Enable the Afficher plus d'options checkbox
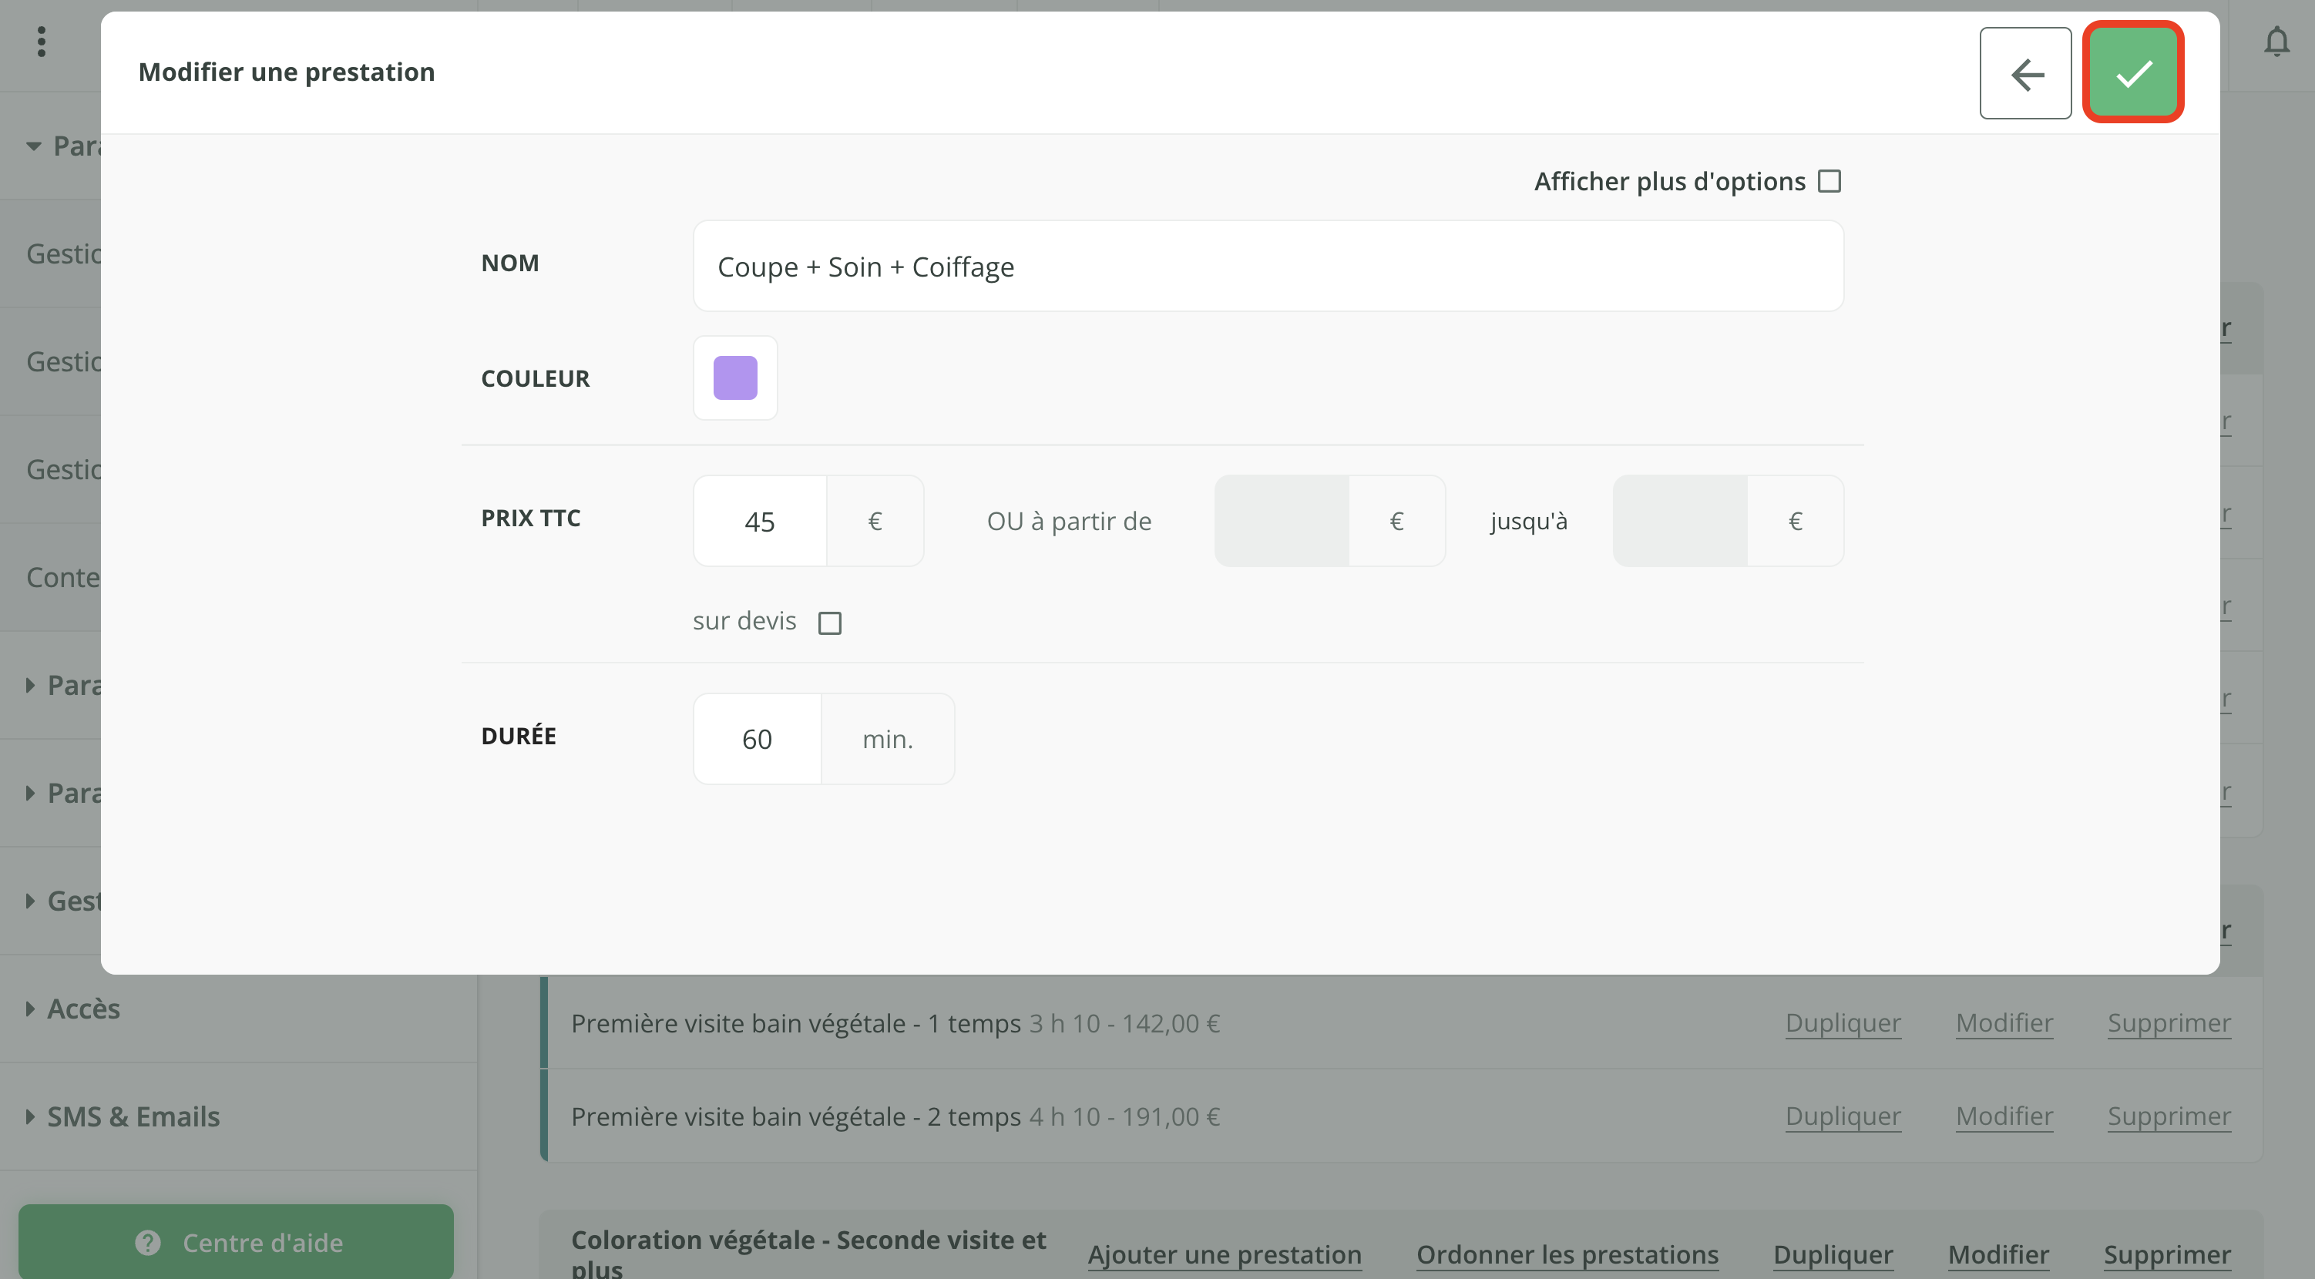Image resolution: width=2315 pixels, height=1279 pixels. [1829, 180]
